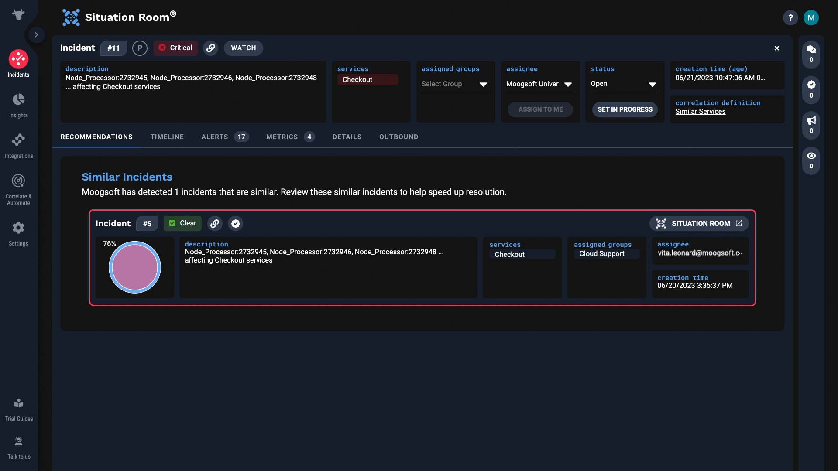The height and width of the screenshot is (471, 838).
Task: Select the RECOMMENDATIONS tab
Action: [96, 137]
